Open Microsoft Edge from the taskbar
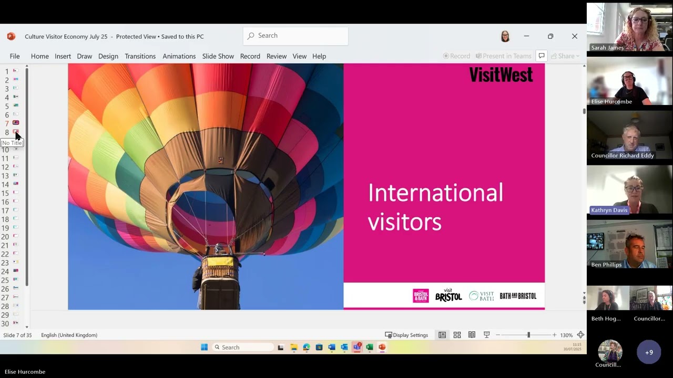This screenshot has width=673, height=378. pyautogui.click(x=306, y=347)
